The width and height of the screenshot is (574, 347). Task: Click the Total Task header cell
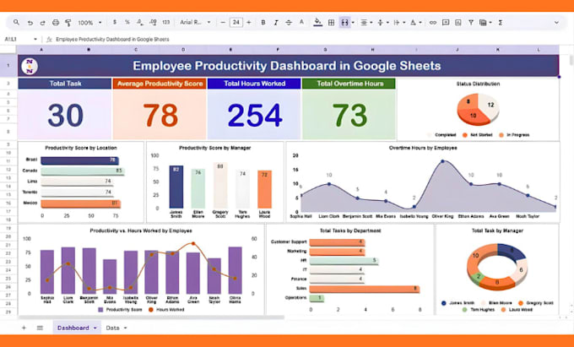pos(65,84)
